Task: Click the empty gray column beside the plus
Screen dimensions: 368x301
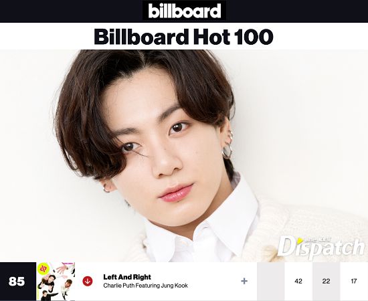Action: coord(271,281)
